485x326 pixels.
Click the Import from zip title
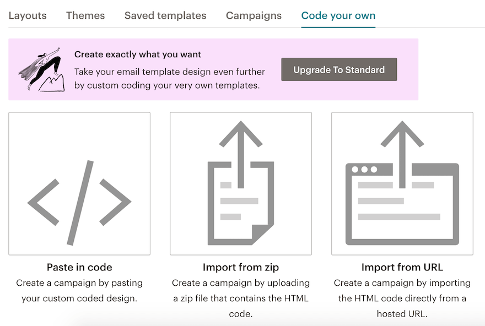[241, 268]
